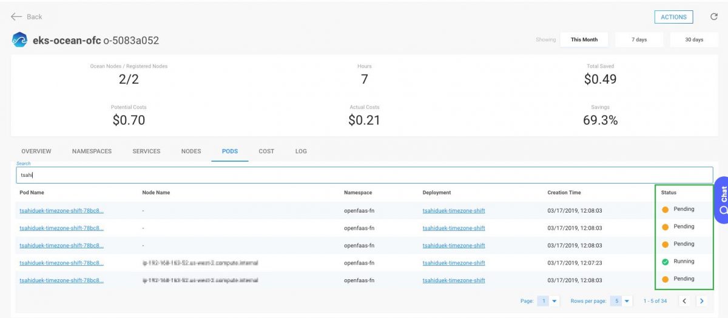Click the Back arrow icon
728x318 pixels.
(16, 17)
